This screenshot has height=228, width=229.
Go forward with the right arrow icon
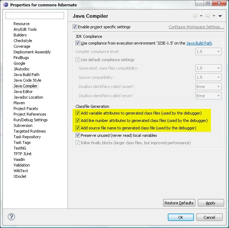[x=208, y=16]
